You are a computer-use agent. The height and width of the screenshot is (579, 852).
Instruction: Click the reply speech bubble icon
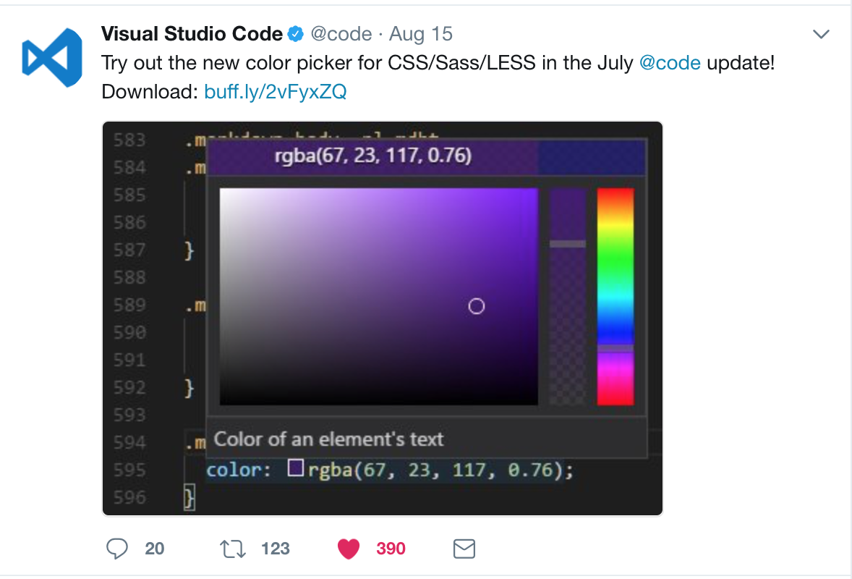click(118, 549)
